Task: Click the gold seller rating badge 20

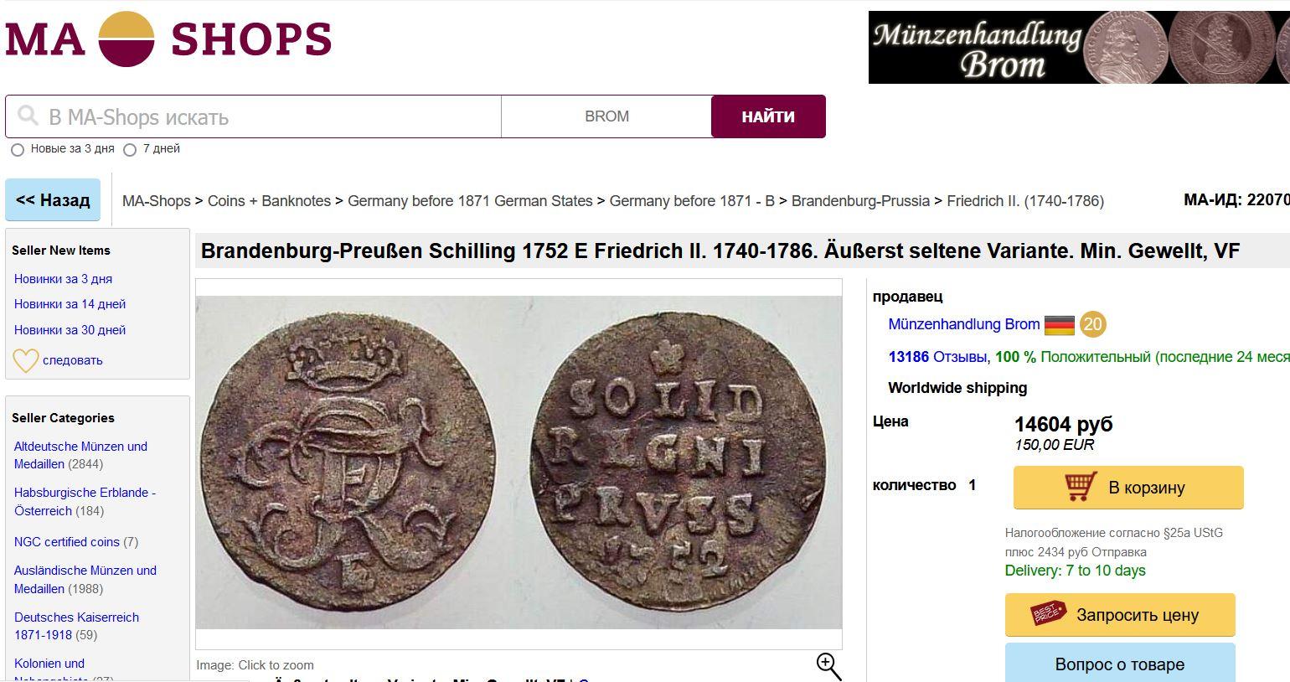Action: coord(1092,324)
